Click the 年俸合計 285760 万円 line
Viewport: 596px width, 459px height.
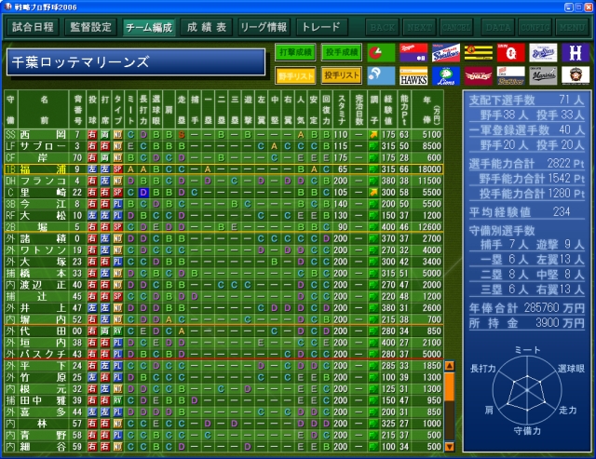(x=527, y=308)
